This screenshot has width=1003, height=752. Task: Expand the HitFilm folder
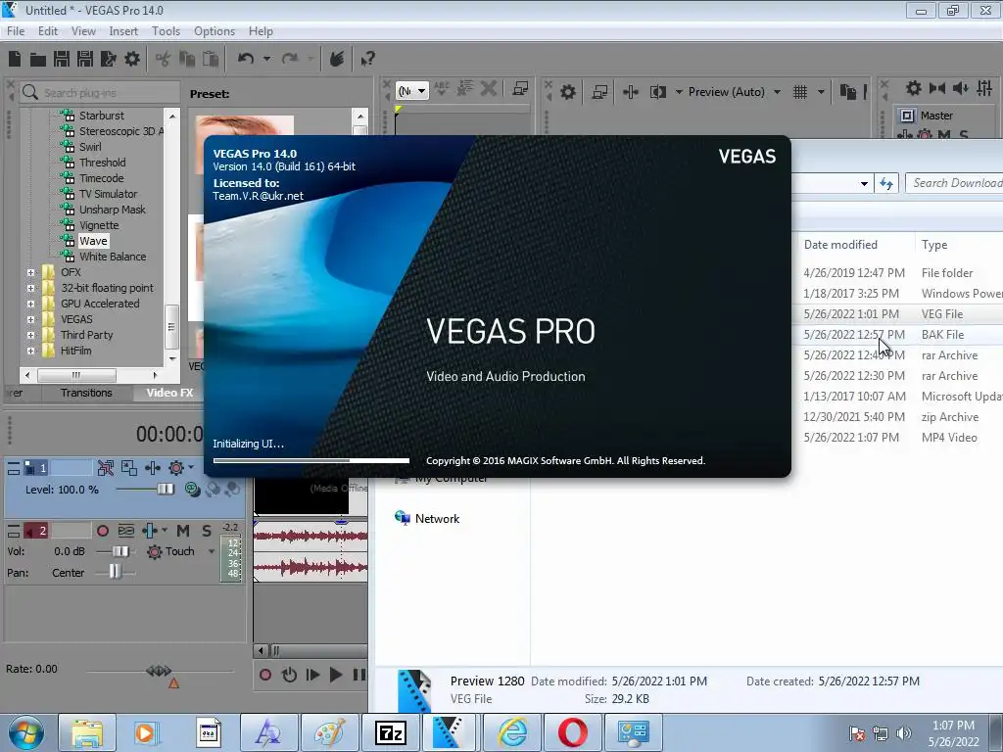[x=30, y=352]
